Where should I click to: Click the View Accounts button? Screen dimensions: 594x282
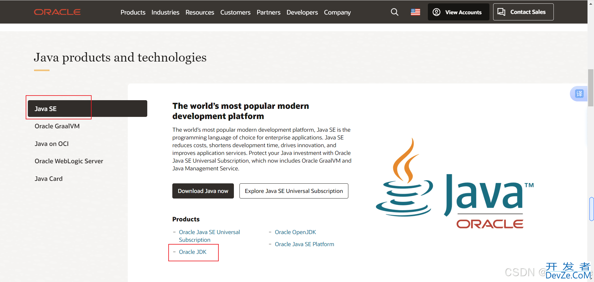tap(458, 12)
